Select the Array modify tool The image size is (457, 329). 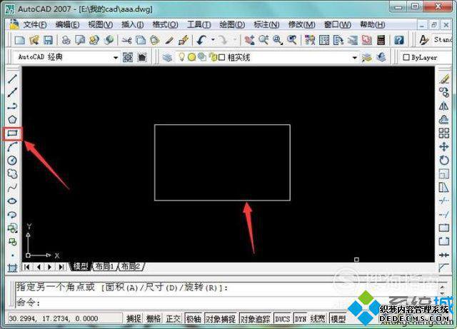[444, 133]
